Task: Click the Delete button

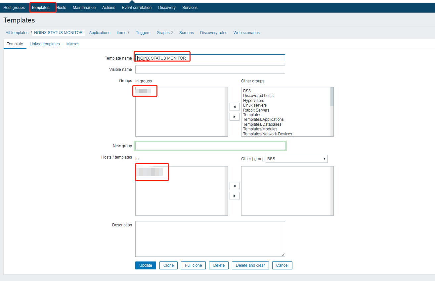Action: point(219,265)
